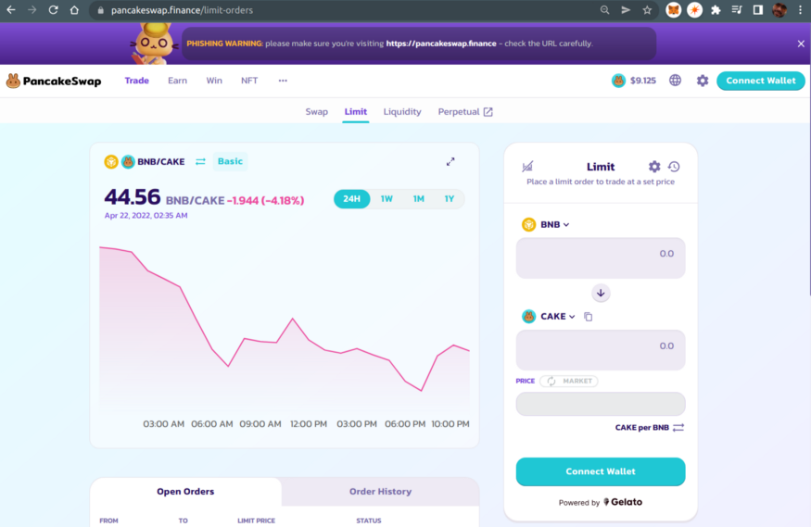Image resolution: width=811 pixels, height=527 pixels.
Task: Dismiss the phishing warning banner
Action: point(801,44)
